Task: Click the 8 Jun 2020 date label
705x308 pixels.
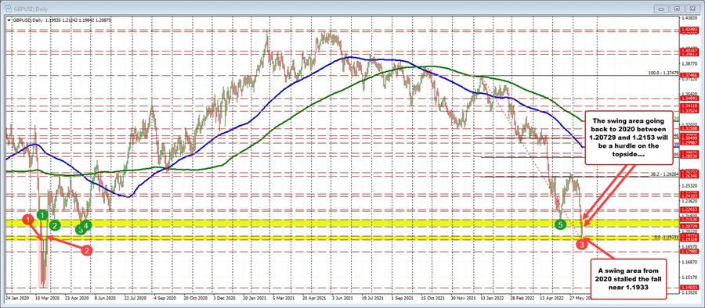Action: [106, 297]
